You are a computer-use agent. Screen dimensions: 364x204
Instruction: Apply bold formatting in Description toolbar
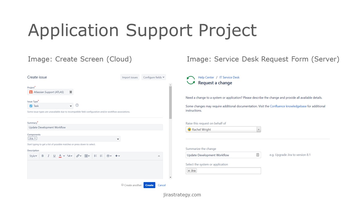43,156
